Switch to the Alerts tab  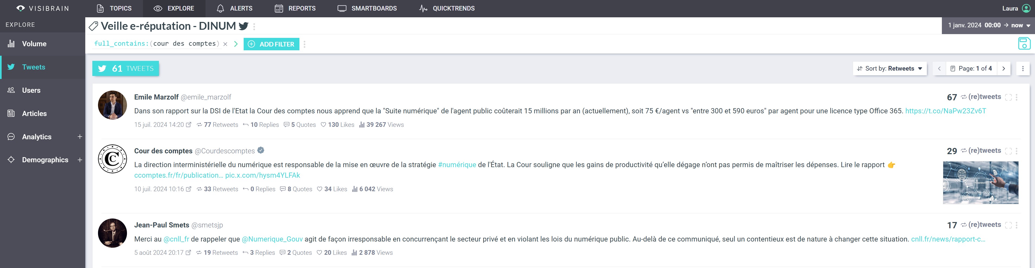234,8
